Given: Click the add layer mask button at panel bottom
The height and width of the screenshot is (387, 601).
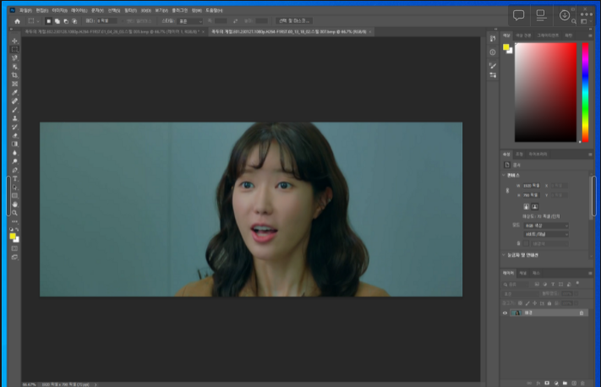Looking at the screenshot, I should coord(547,383).
